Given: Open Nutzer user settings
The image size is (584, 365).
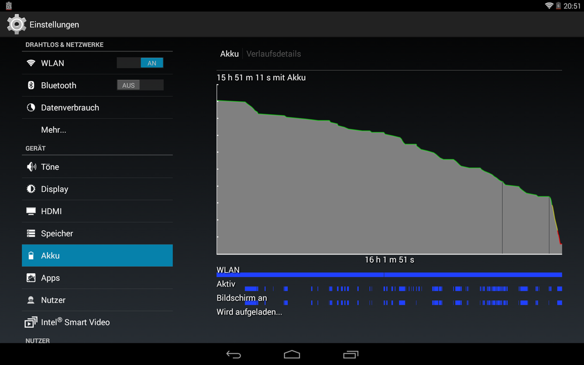Looking at the screenshot, I should click(x=97, y=300).
